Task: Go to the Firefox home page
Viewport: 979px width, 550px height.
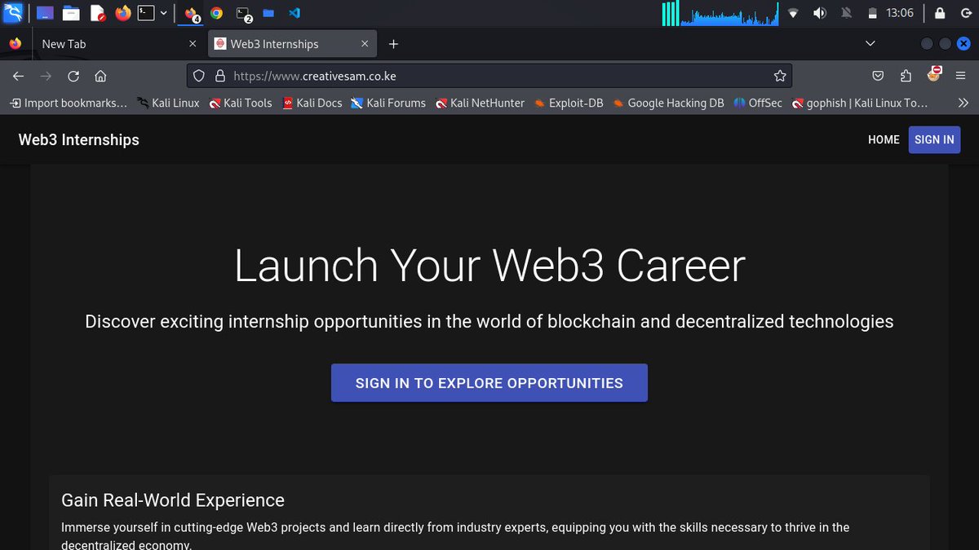Action: pos(100,76)
